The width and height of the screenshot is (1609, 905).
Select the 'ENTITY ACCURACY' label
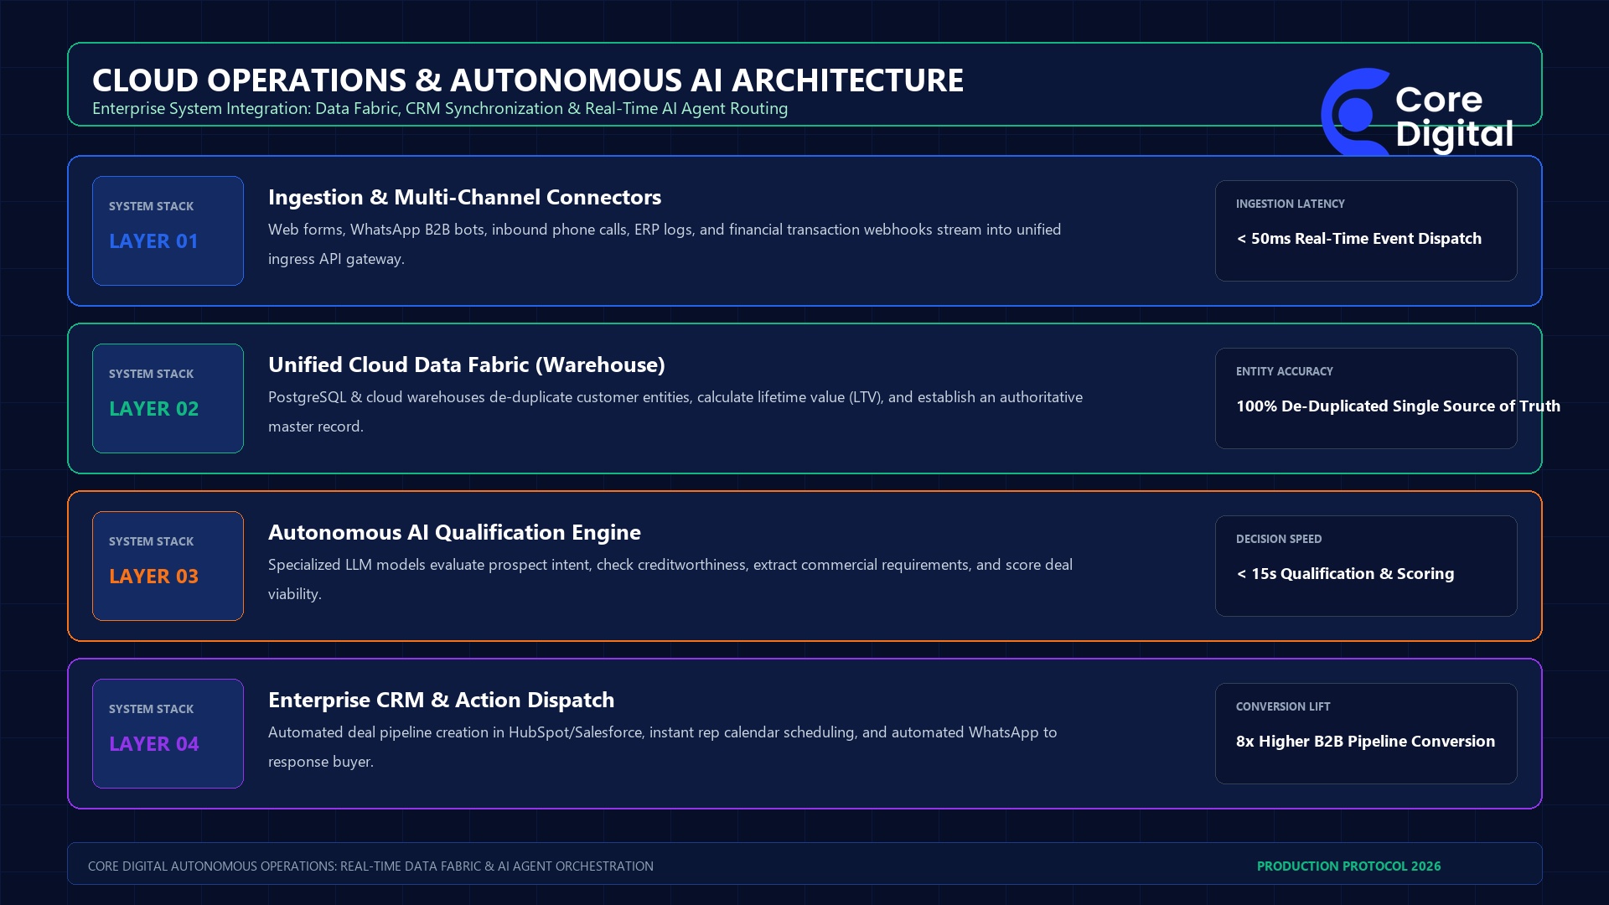pos(1284,371)
